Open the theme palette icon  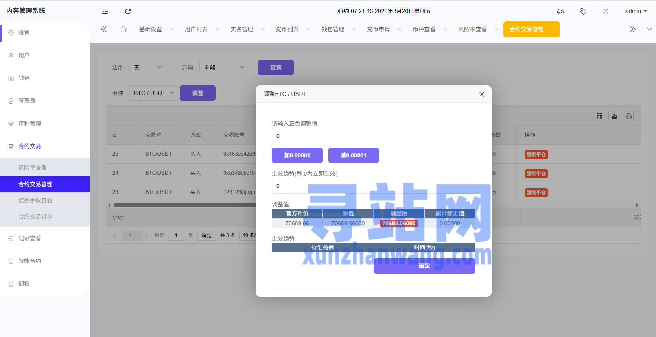coord(560,11)
